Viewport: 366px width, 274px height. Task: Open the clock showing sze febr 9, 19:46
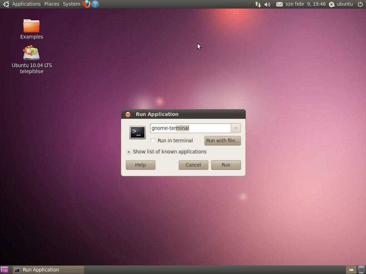(x=305, y=4)
